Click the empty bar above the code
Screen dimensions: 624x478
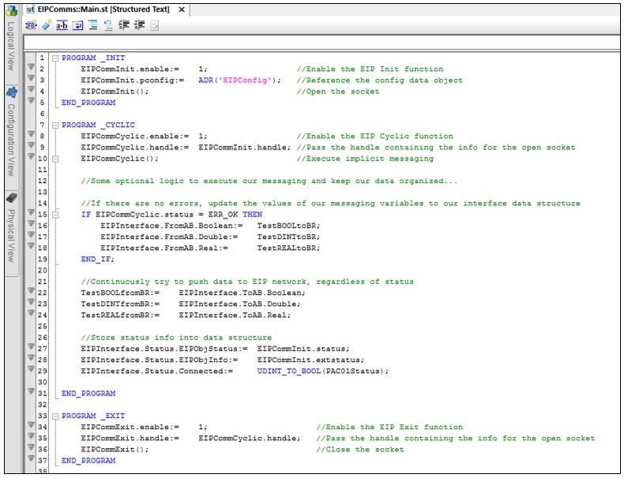coord(316,42)
